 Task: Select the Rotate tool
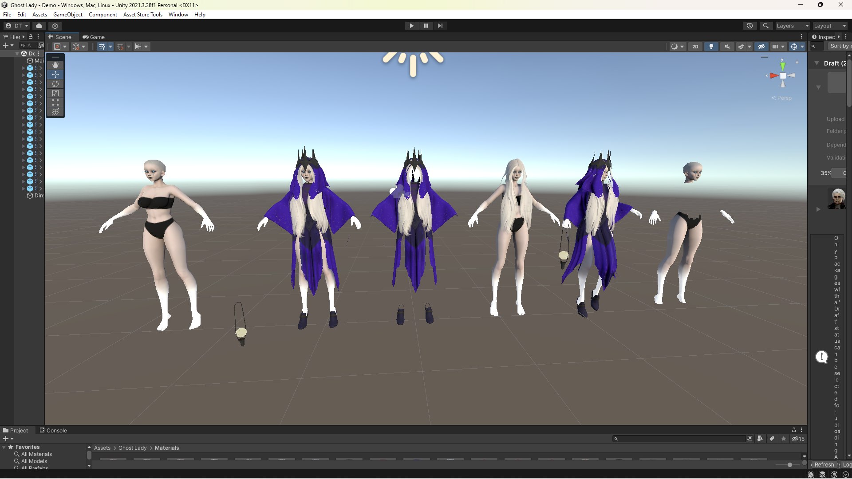click(55, 84)
